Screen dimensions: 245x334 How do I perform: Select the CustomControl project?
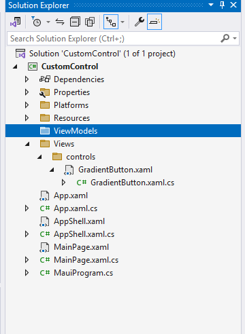coord(69,67)
